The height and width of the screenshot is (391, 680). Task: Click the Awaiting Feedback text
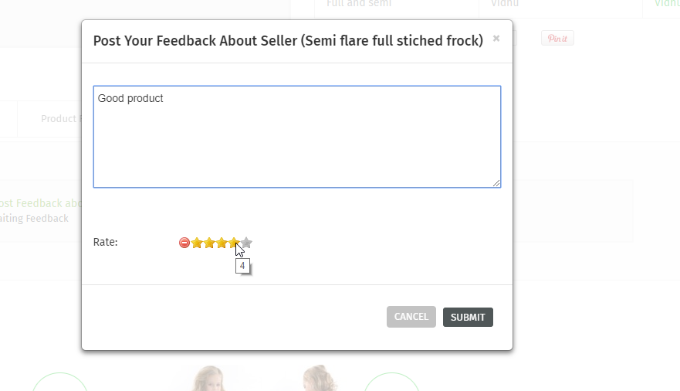(x=35, y=219)
